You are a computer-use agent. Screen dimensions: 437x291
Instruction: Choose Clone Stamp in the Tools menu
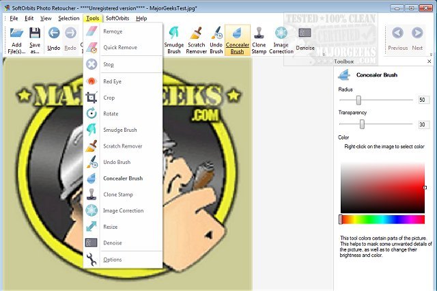[123, 195]
